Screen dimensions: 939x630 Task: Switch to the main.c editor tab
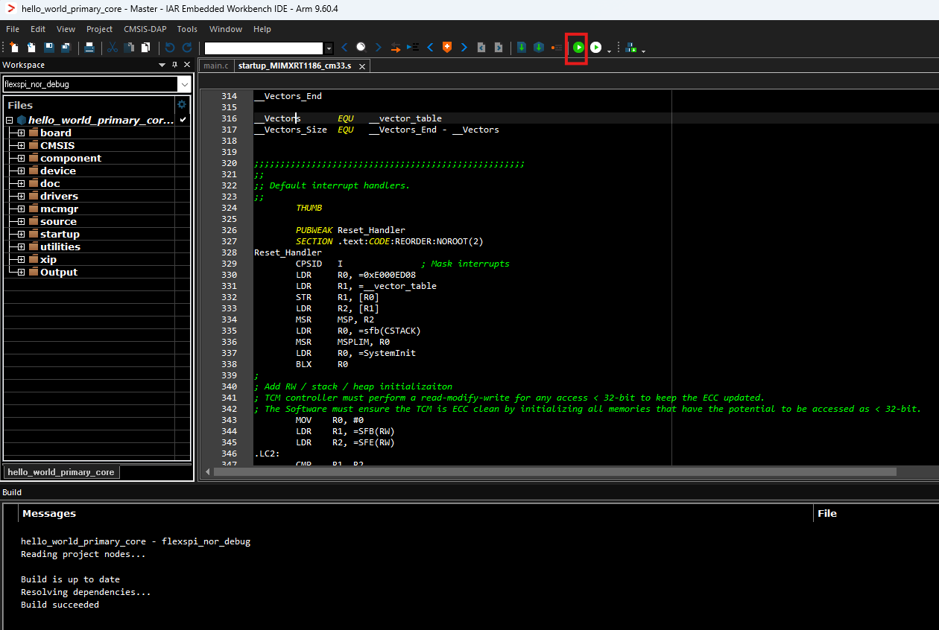[x=215, y=66]
